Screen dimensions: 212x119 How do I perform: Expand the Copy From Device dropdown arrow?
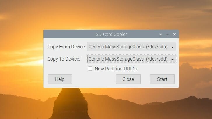172,47
